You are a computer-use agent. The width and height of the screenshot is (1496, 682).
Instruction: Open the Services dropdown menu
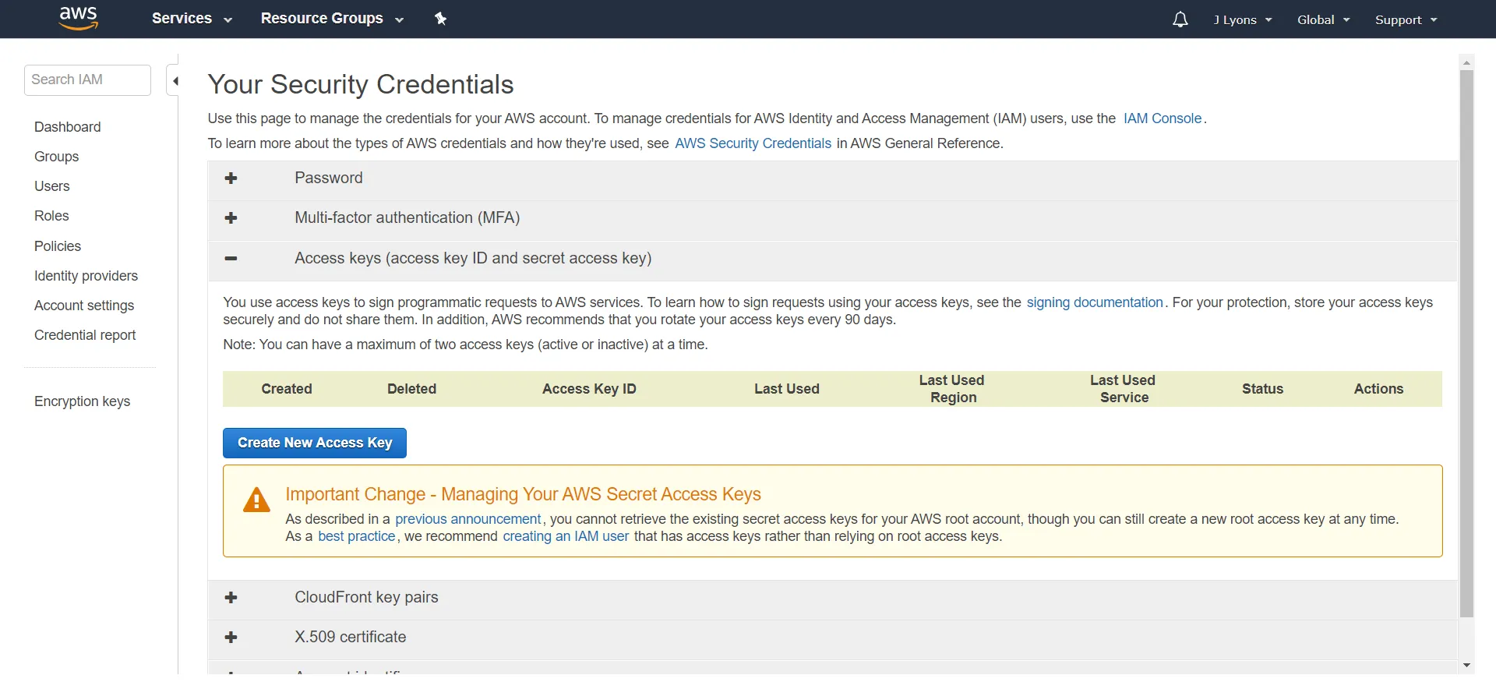(192, 19)
